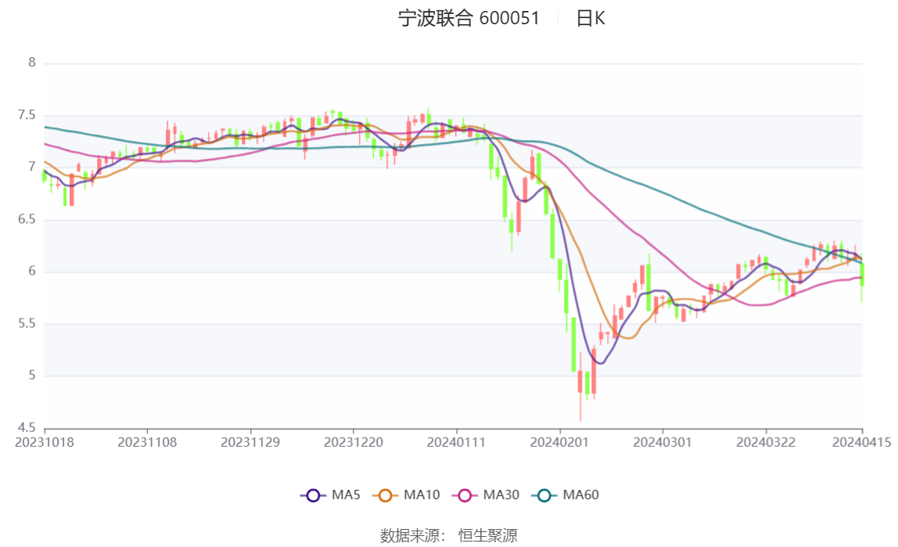This screenshot has width=898, height=547.
Task: Click the y-axis value 7
Action: click(32, 167)
